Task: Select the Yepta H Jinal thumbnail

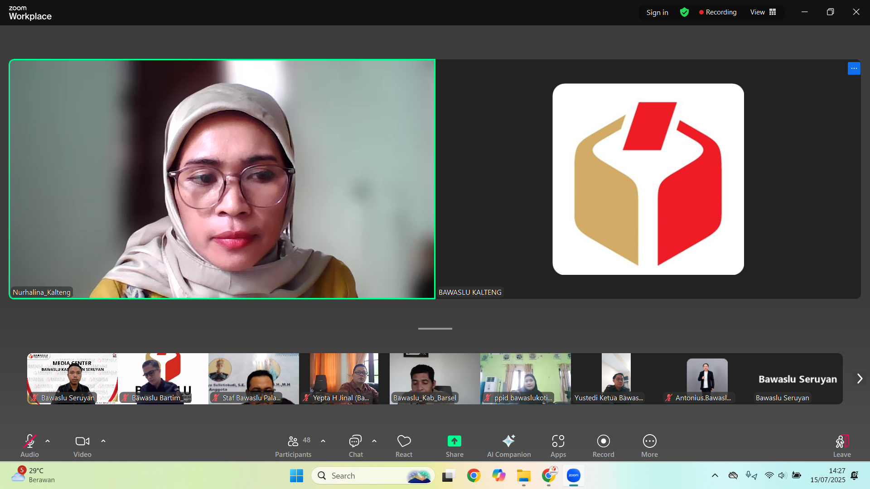Action: [344, 379]
